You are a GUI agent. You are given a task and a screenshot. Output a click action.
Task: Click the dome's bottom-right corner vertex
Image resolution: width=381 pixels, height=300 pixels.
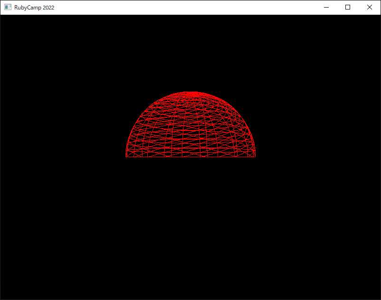255,157
